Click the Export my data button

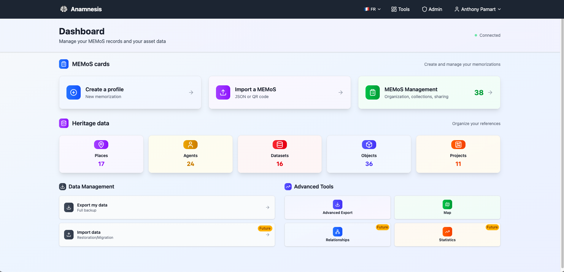[167, 207]
